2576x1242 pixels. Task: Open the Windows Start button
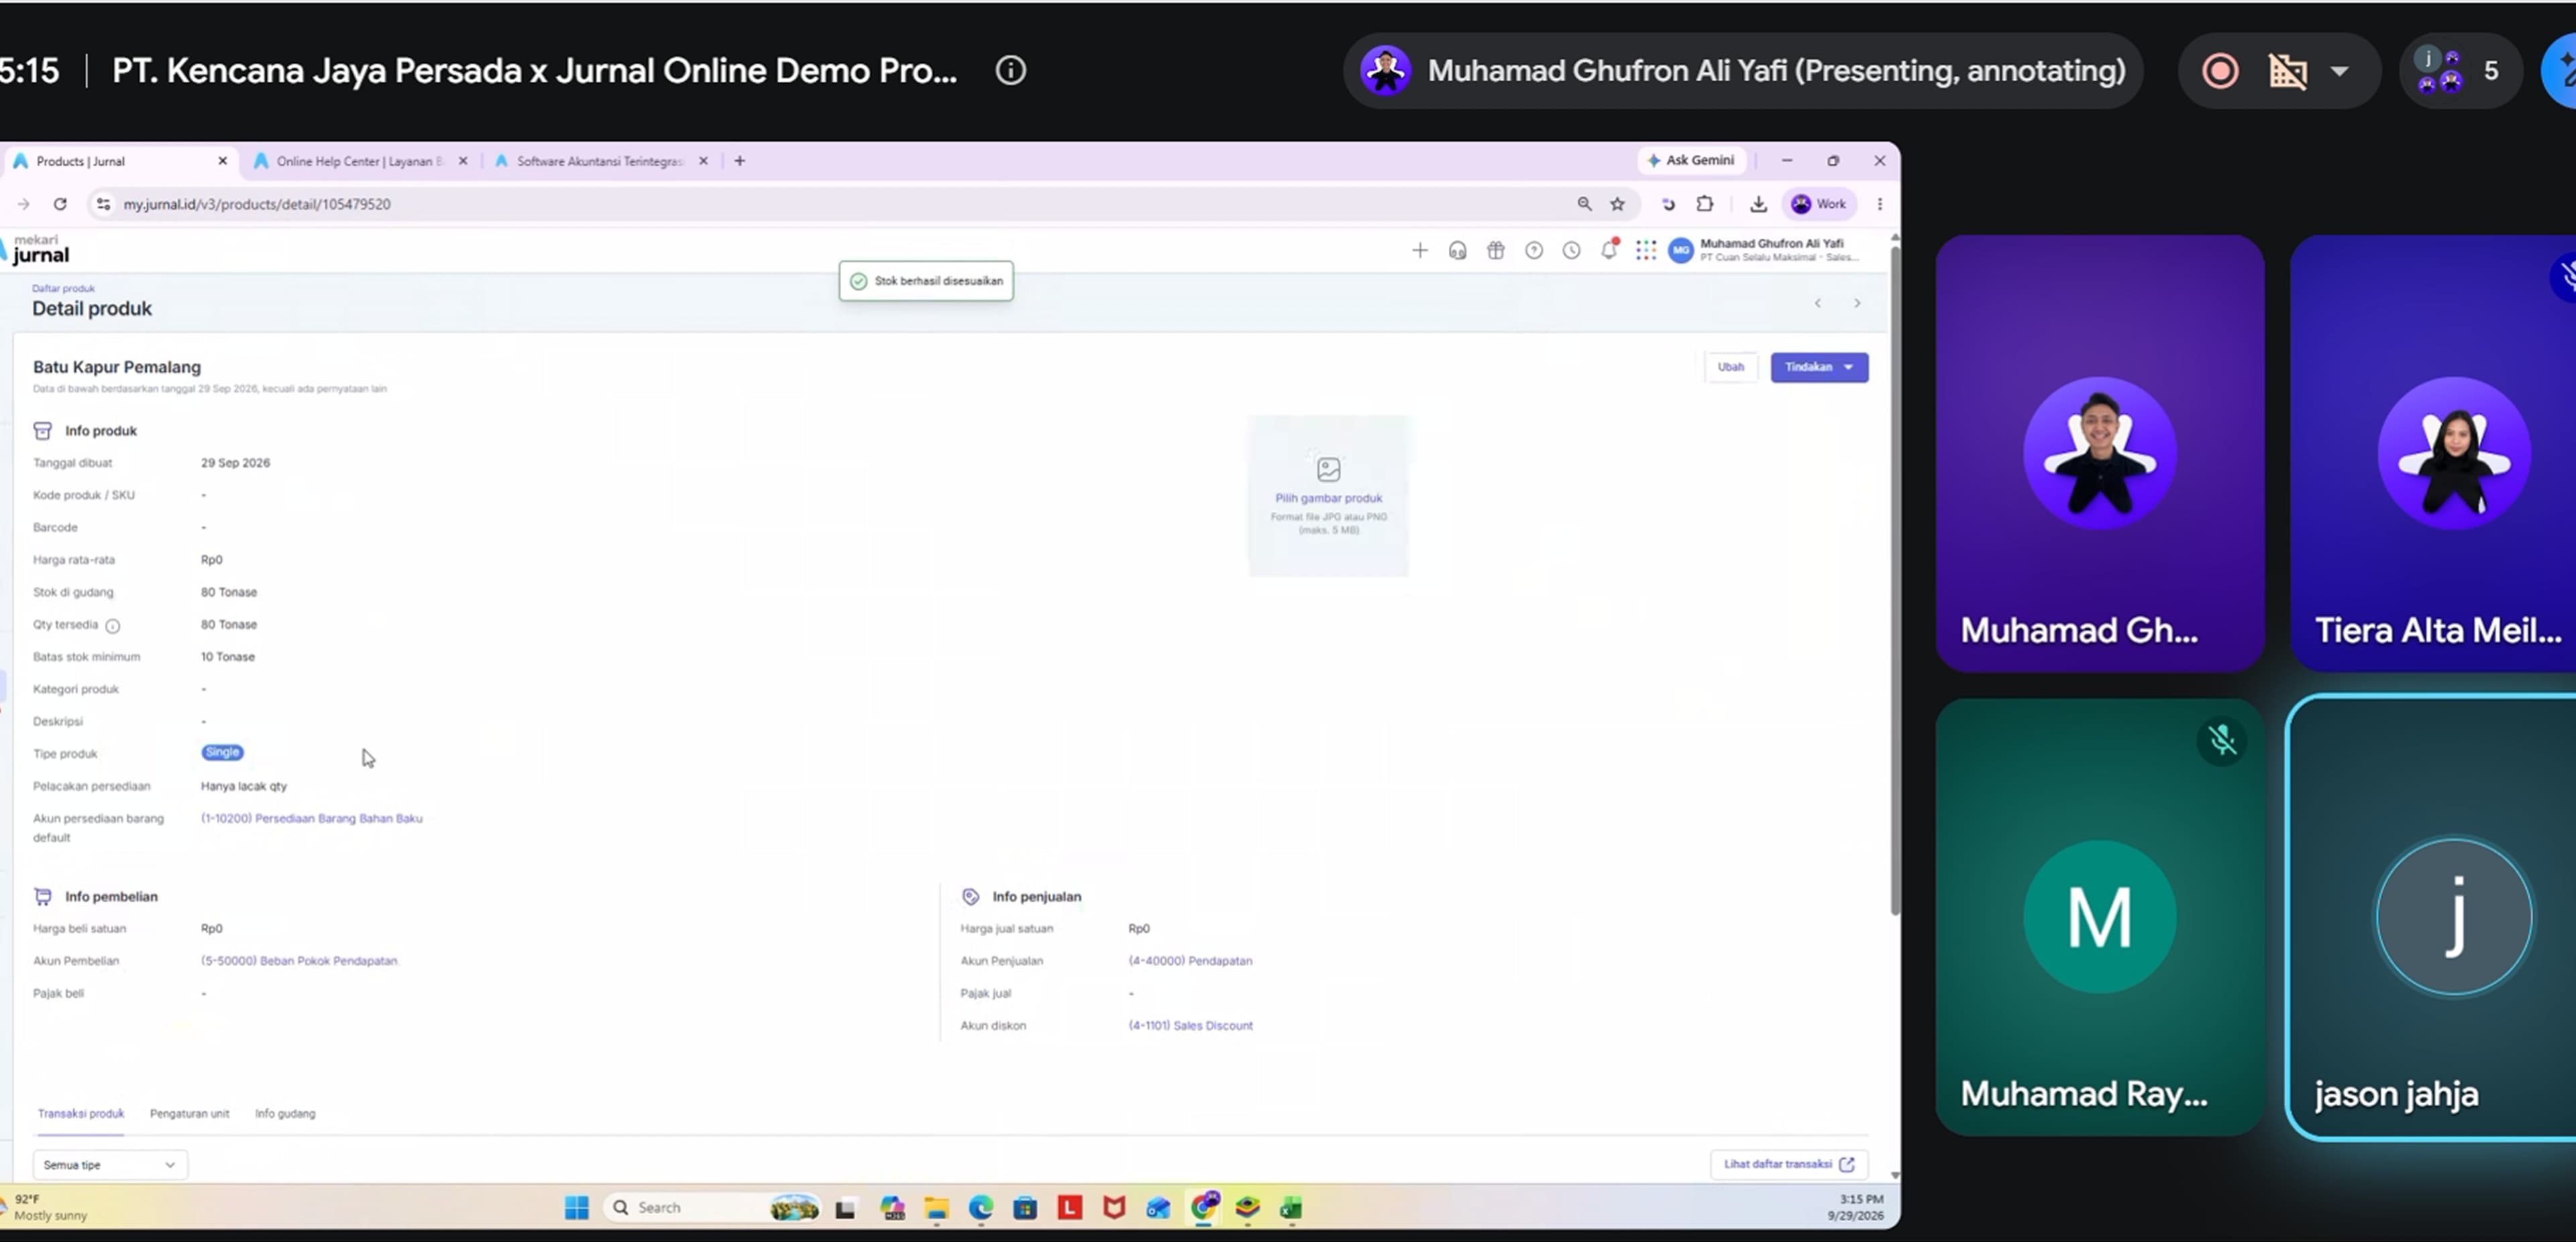[x=577, y=1208]
